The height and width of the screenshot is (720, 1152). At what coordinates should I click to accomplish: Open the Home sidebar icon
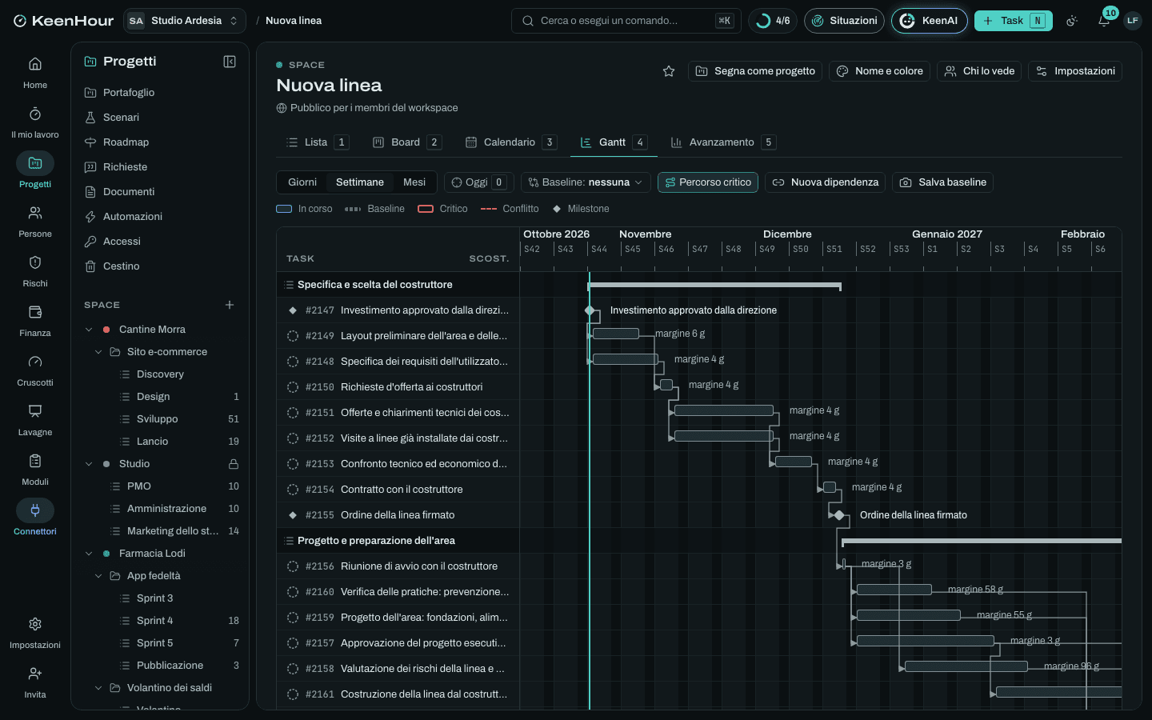tap(35, 64)
